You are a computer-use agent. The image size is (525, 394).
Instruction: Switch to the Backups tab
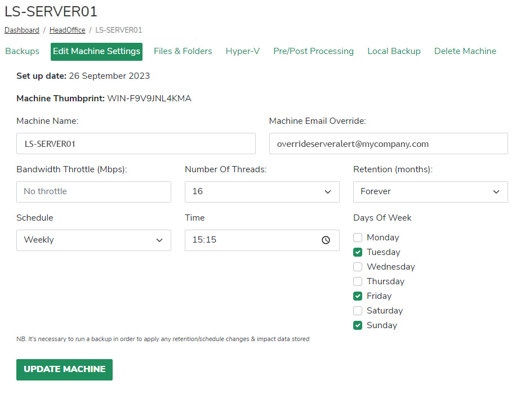pos(23,51)
